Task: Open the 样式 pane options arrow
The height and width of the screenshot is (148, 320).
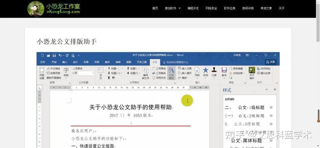Action: point(266,90)
